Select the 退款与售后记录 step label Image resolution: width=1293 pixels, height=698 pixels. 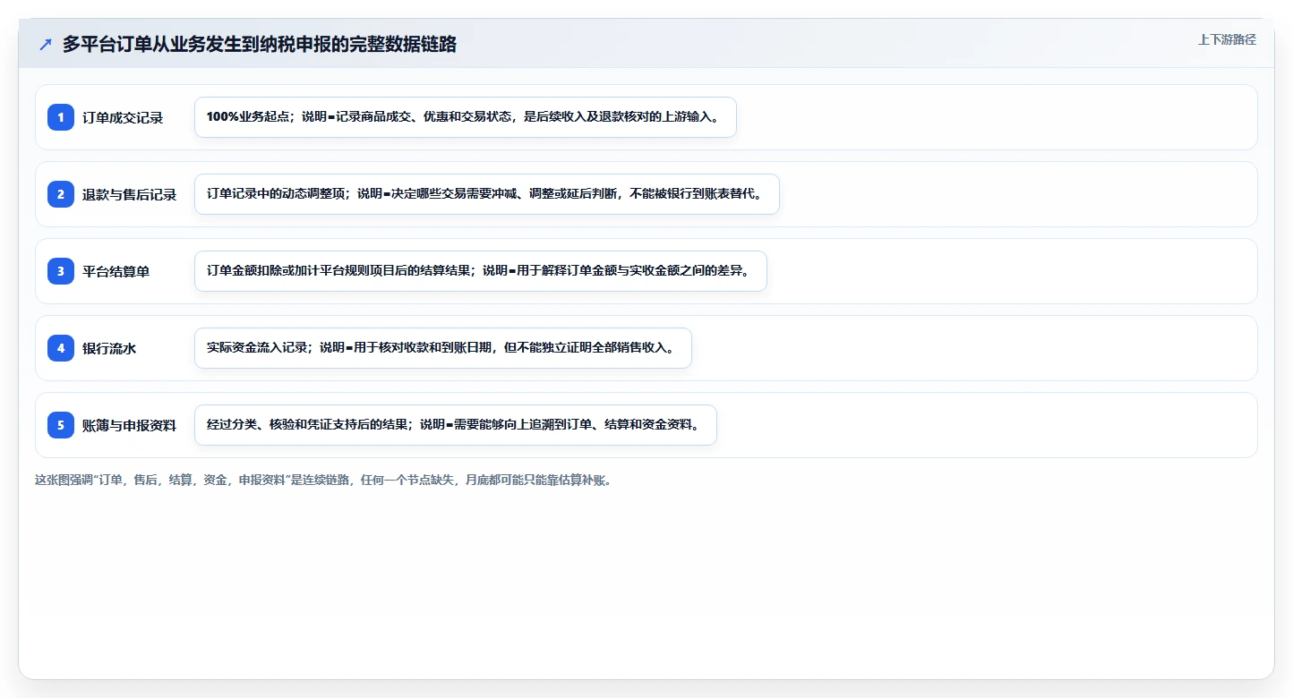tap(130, 194)
